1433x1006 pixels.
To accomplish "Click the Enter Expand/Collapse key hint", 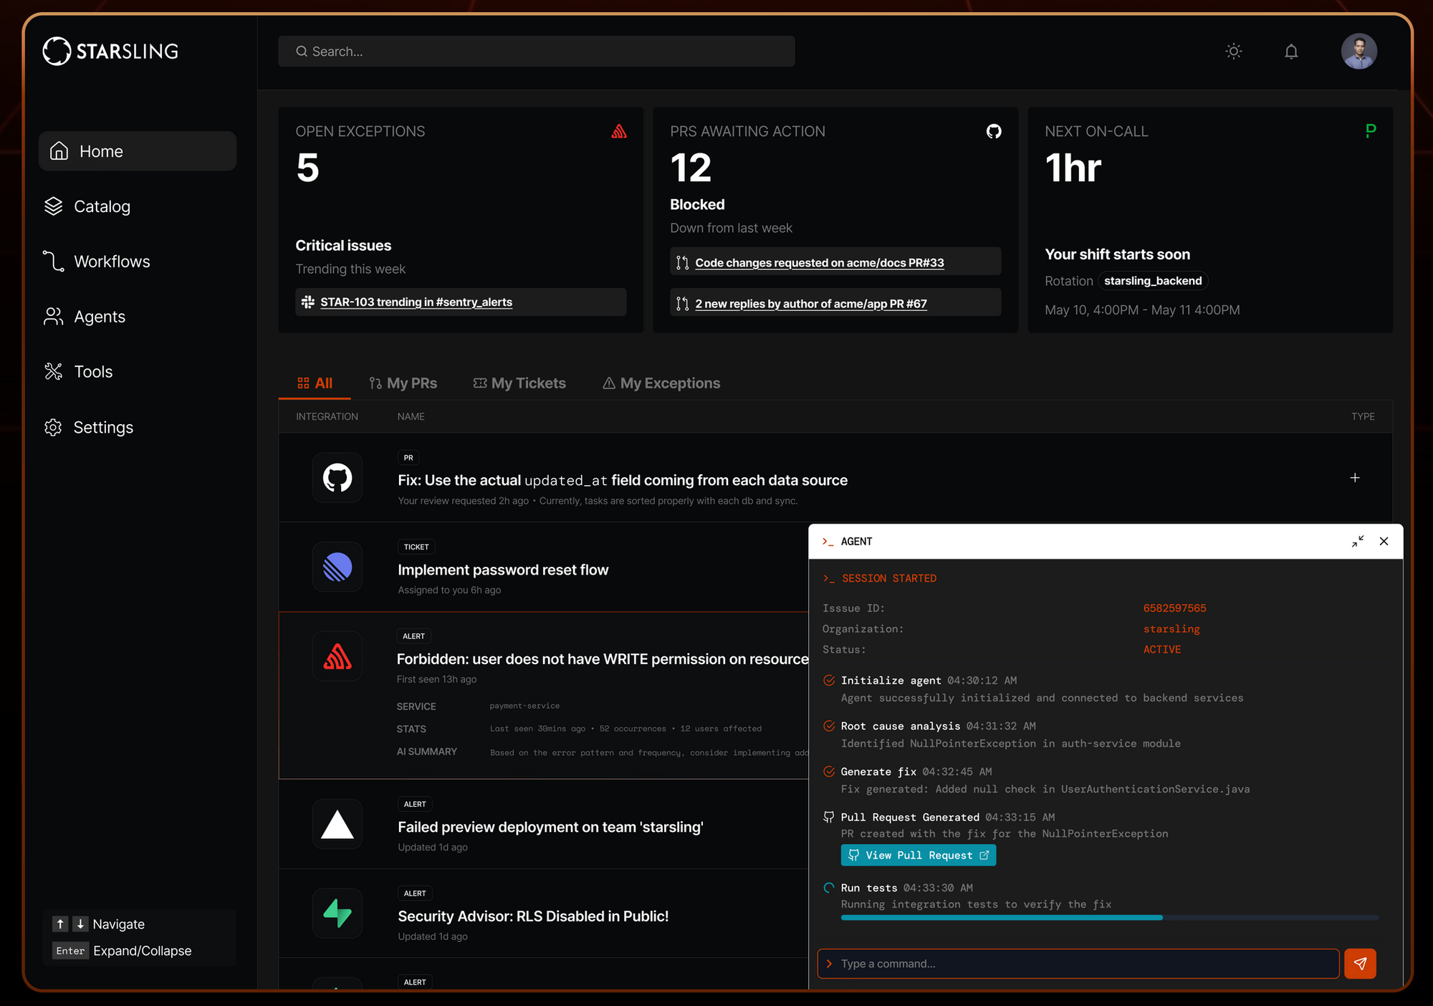I will click(x=70, y=951).
